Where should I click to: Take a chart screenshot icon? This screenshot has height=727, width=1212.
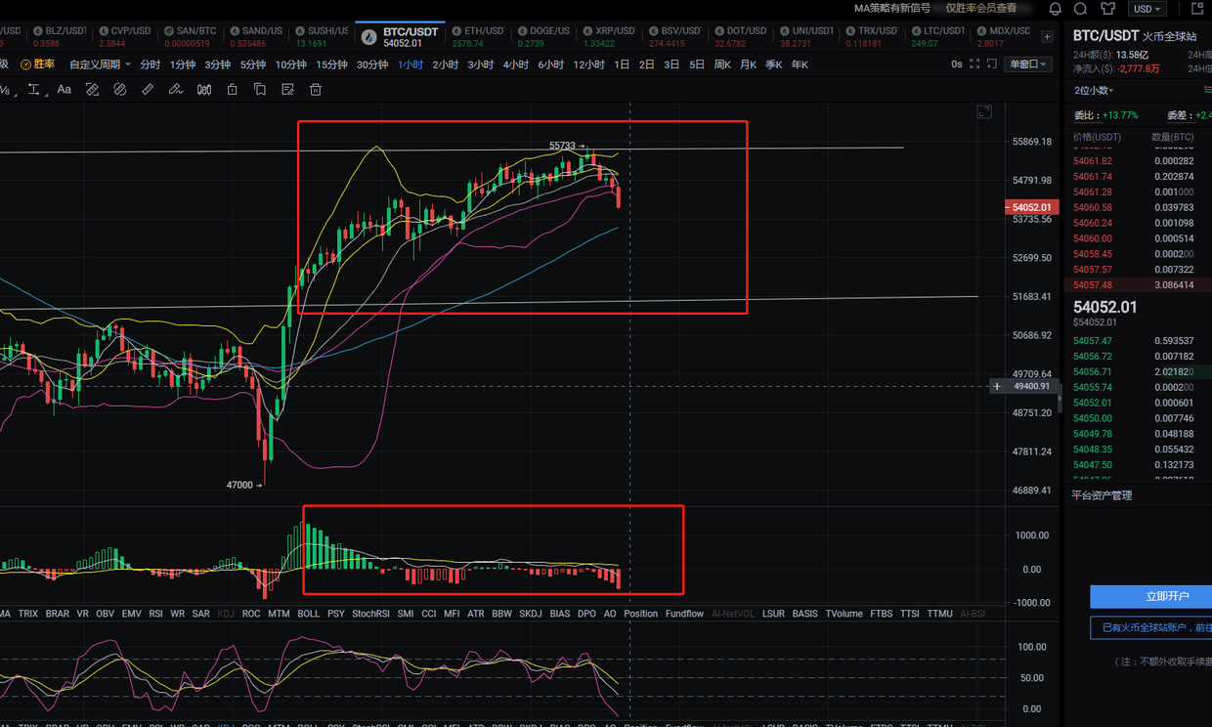[x=992, y=64]
